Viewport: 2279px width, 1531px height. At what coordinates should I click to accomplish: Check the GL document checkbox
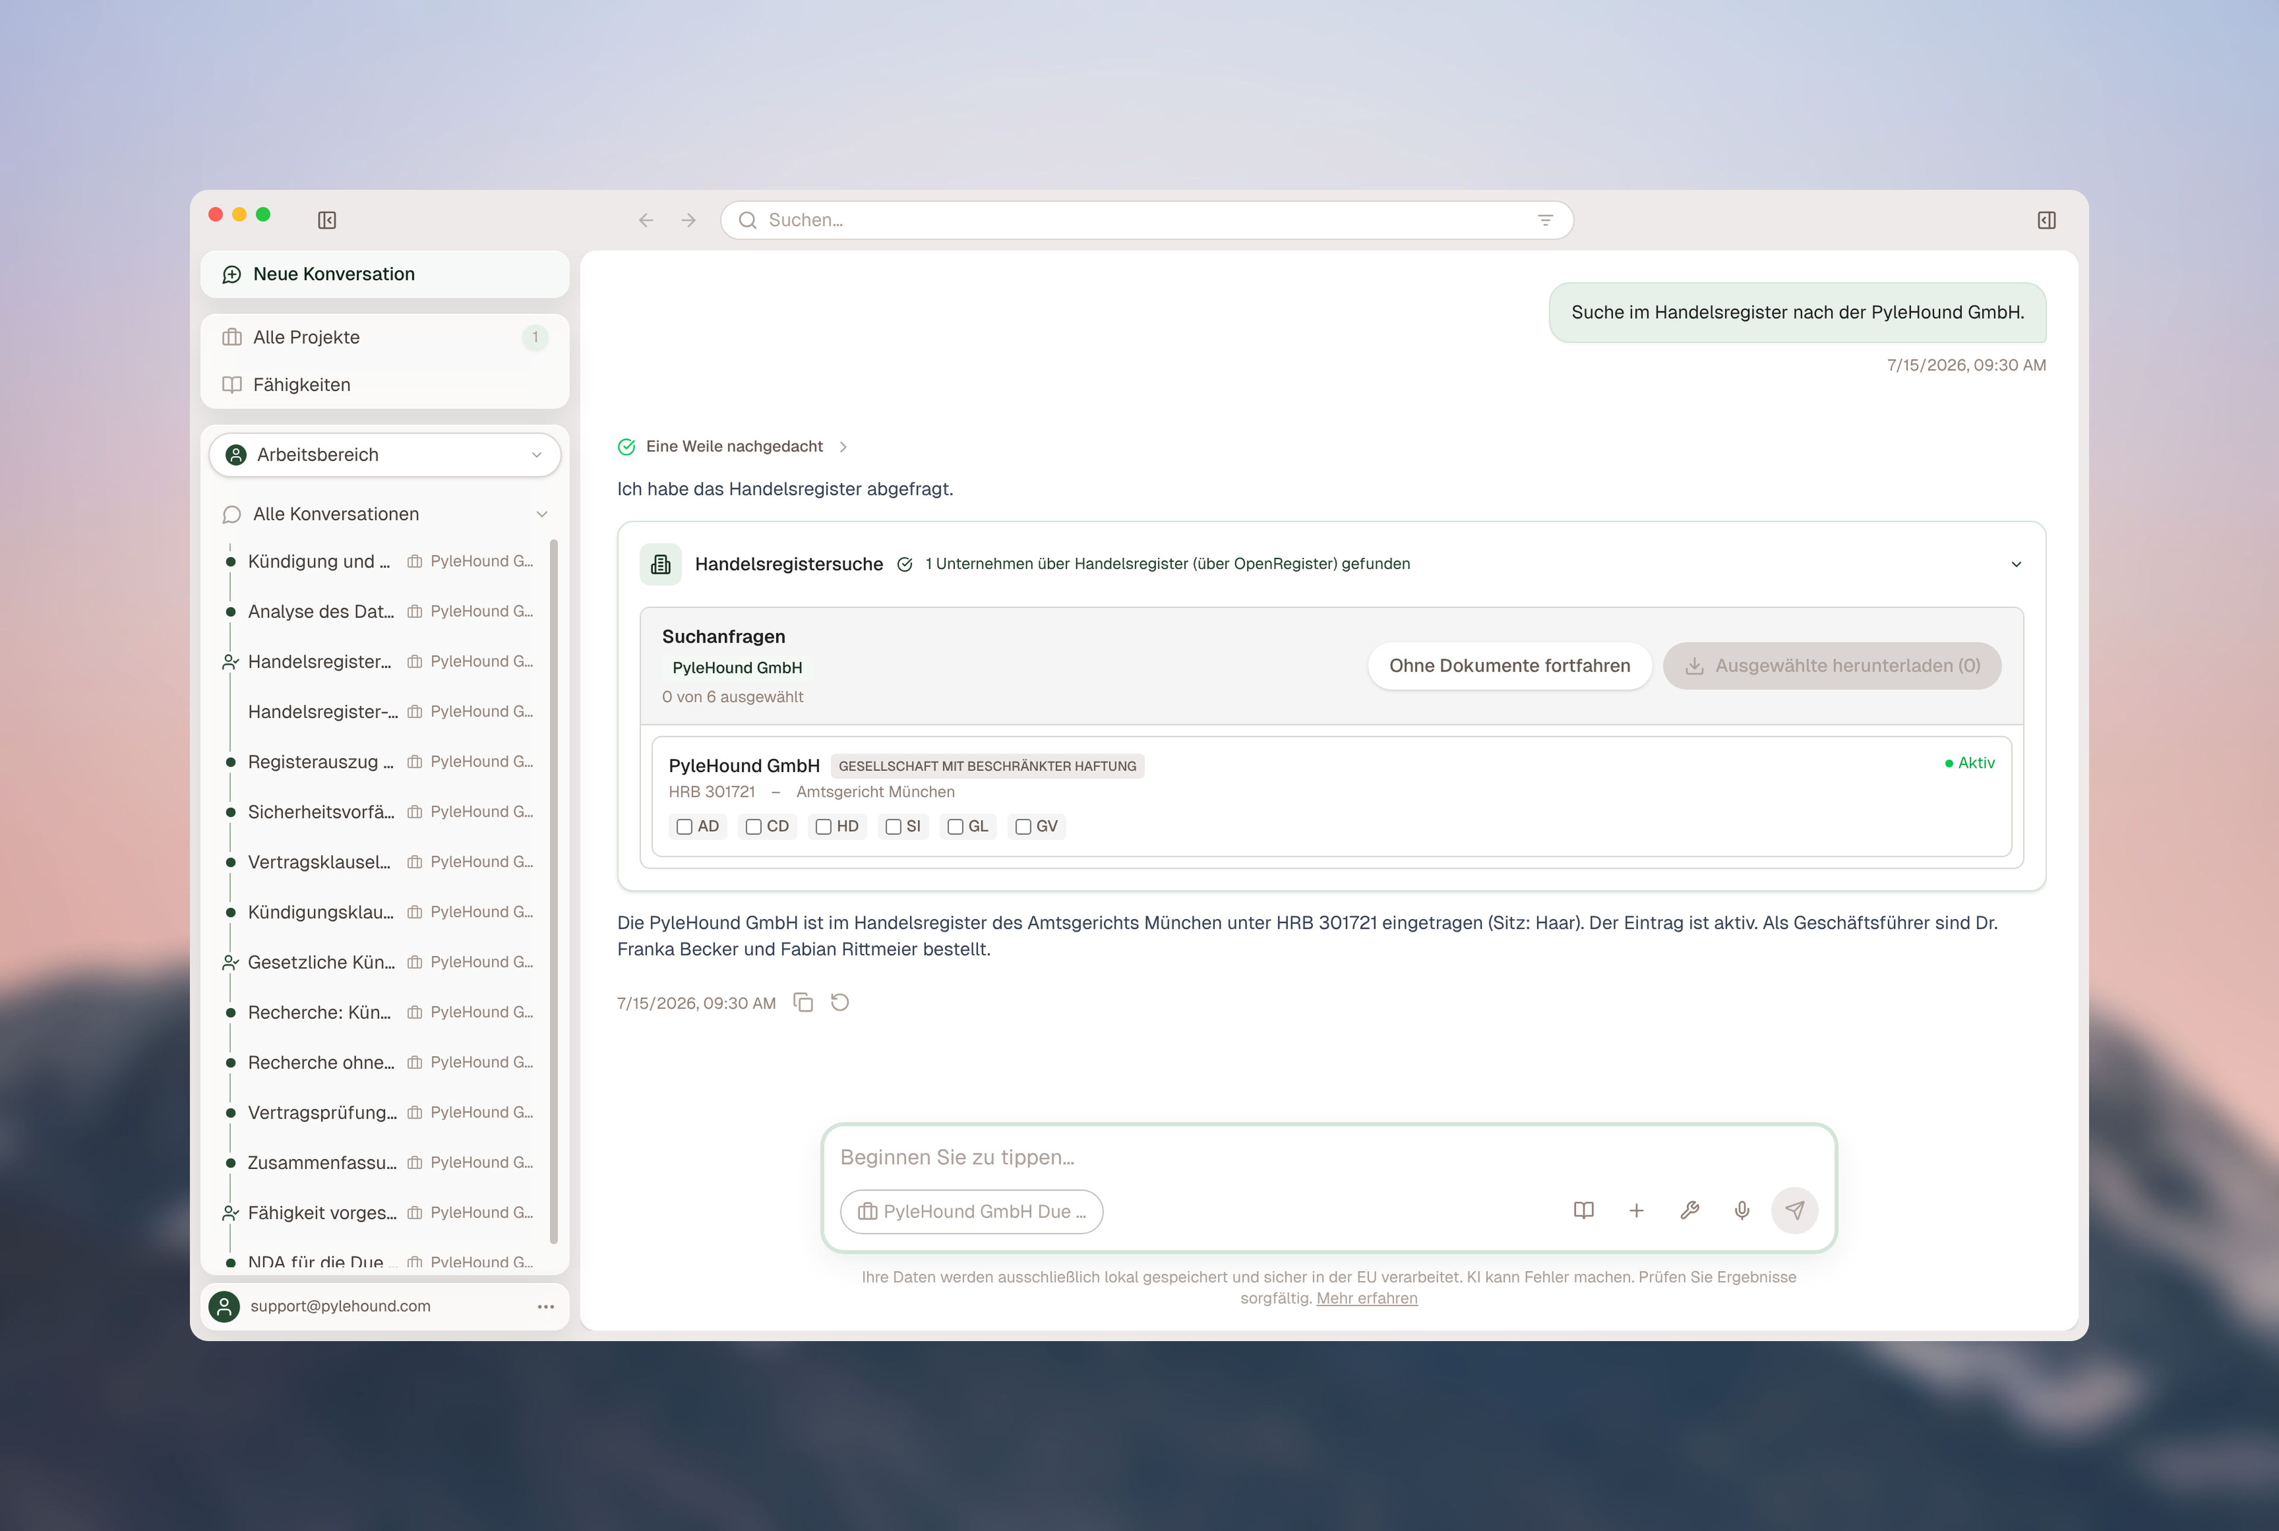pyautogui.click(x=956, y=827)
